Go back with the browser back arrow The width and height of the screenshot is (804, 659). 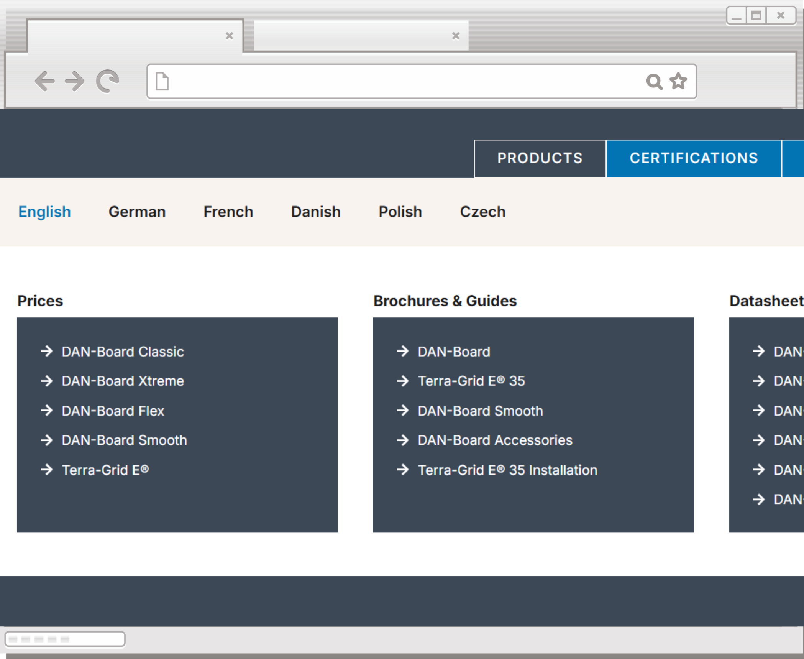[44, 81]
